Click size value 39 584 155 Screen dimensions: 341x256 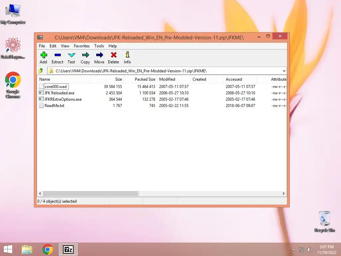click(113, 86)
